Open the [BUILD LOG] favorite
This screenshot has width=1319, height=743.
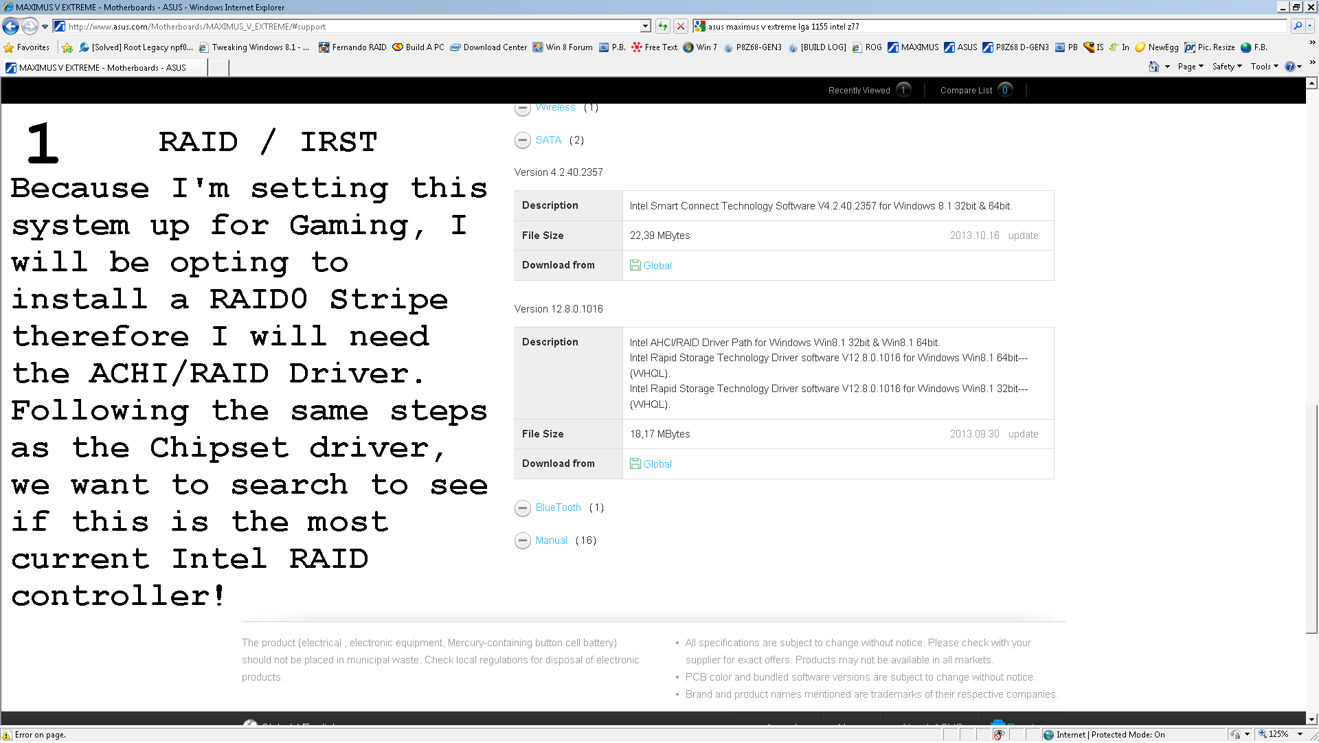pyautogui.click(x=817, y=47)
